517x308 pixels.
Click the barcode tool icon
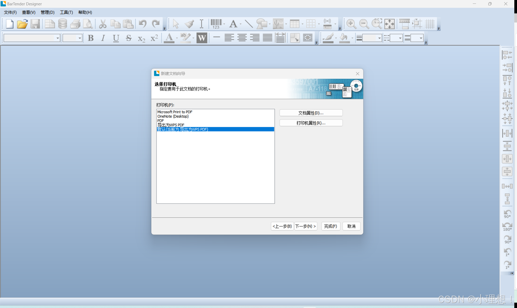point(216,24)
